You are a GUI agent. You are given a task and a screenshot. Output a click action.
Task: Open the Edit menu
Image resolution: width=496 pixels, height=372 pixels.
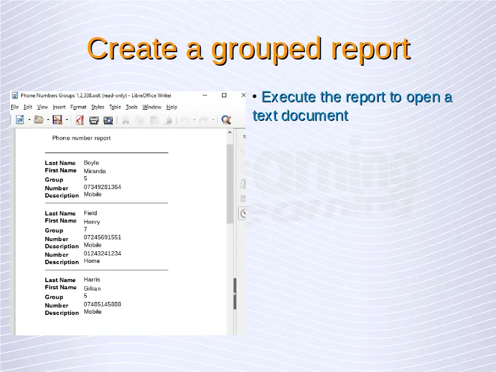(x=28, y=107)
